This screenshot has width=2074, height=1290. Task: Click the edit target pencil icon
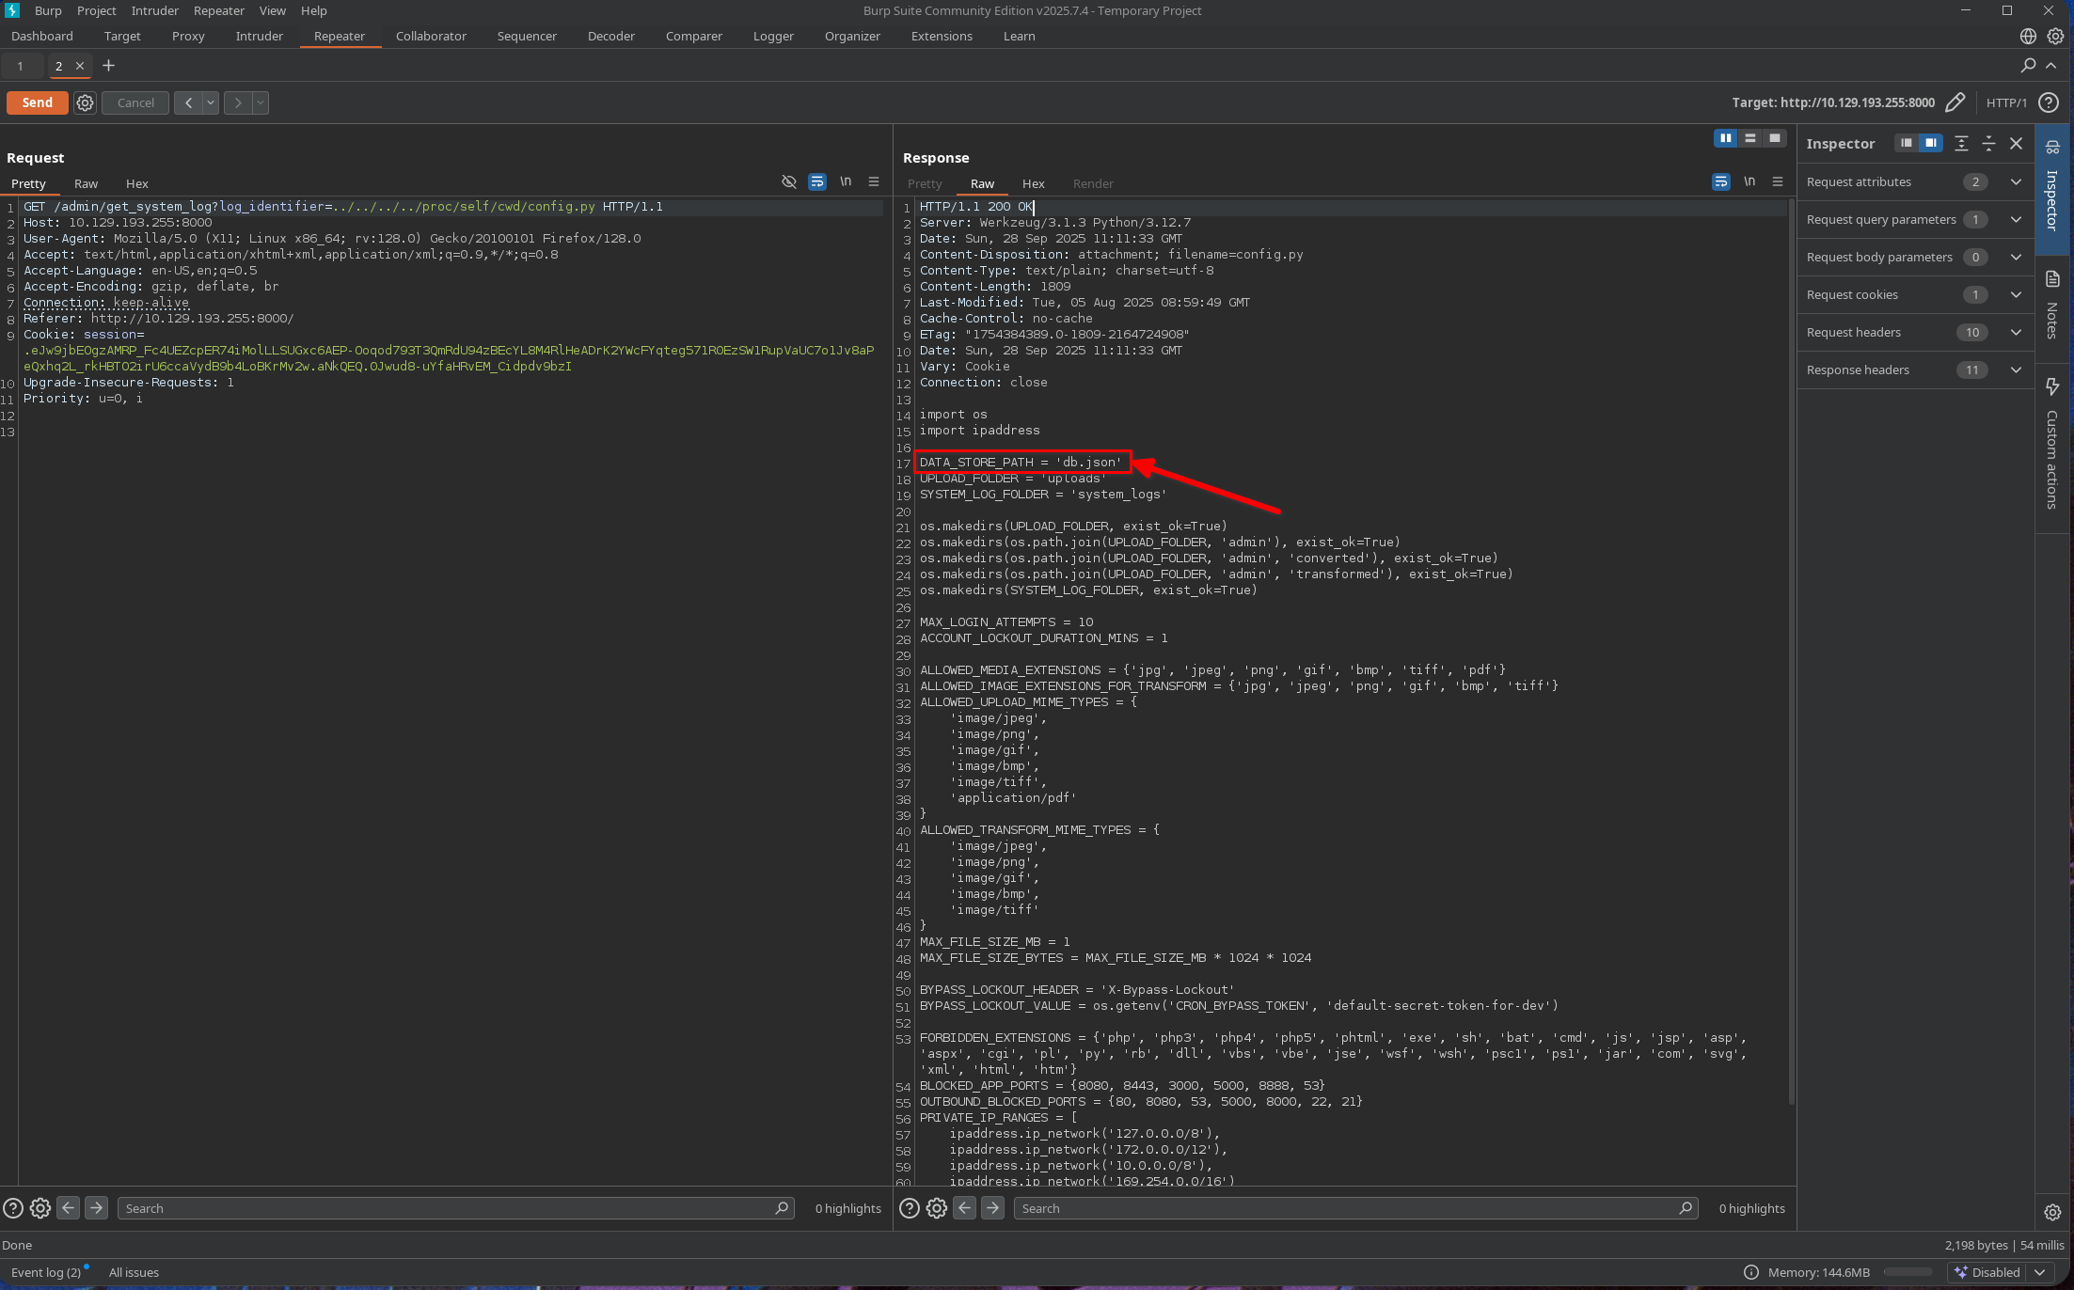1955,102
